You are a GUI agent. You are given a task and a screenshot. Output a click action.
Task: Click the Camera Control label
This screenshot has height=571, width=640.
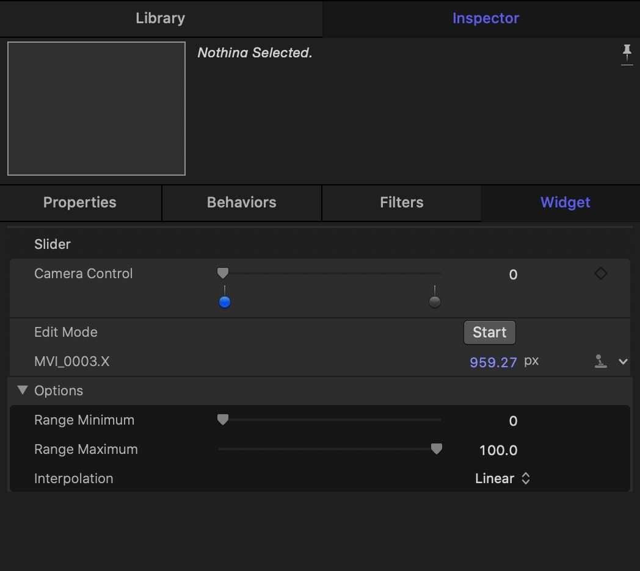click(x=83, y=274)
